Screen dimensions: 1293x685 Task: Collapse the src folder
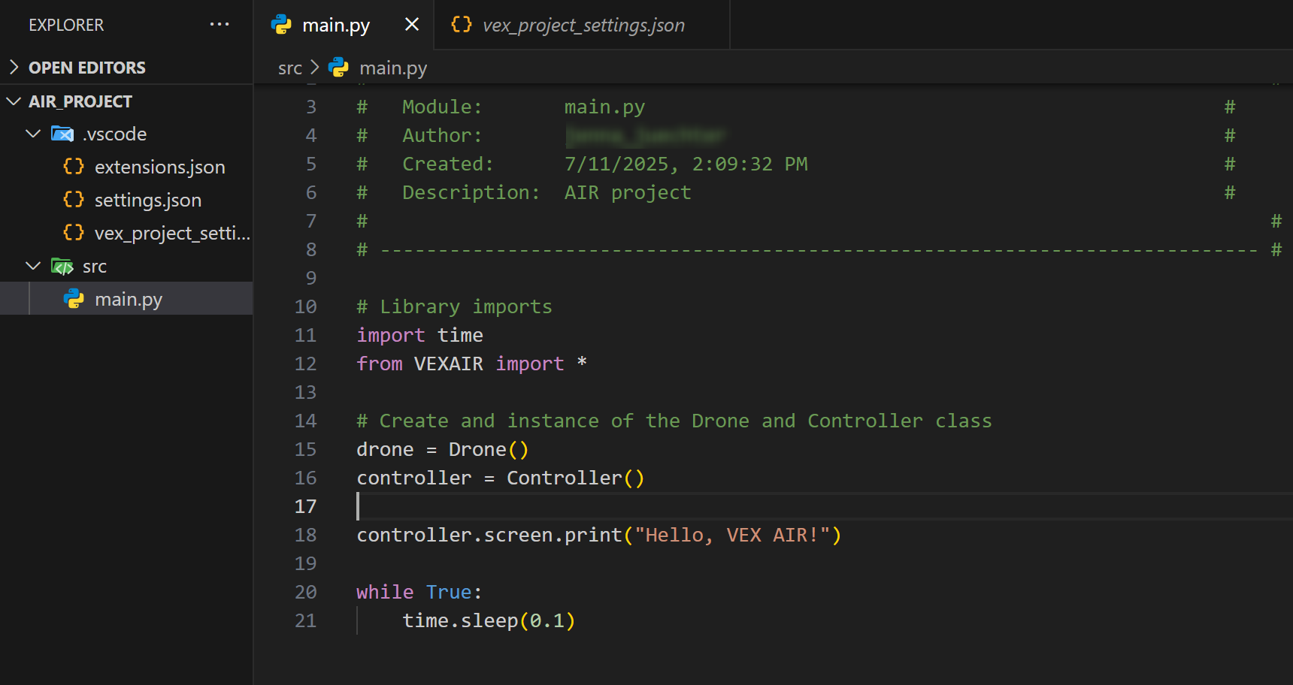pos(32,266)
